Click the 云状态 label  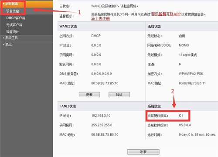(x=65, y=6)
